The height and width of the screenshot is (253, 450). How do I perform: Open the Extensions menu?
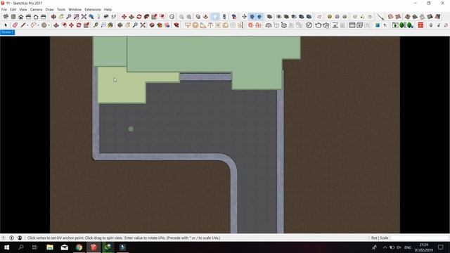pyautogui.click(x=93, y=9)
